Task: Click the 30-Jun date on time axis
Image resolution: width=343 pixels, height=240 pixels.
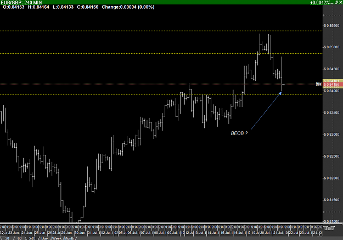Action: pos(80,233)
